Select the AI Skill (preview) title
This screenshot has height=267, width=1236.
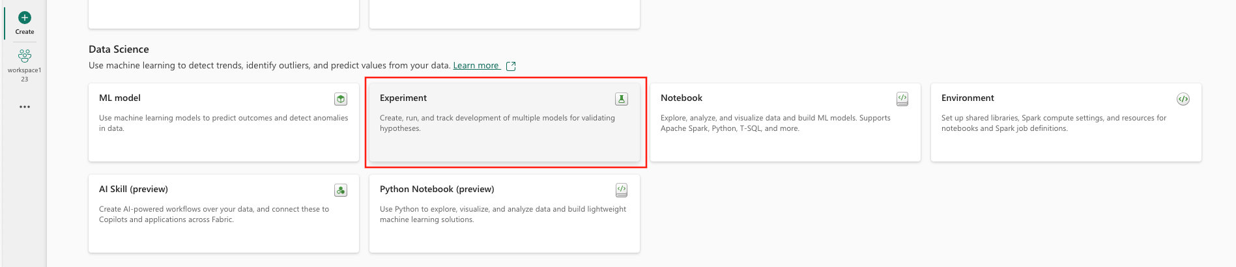134,189
